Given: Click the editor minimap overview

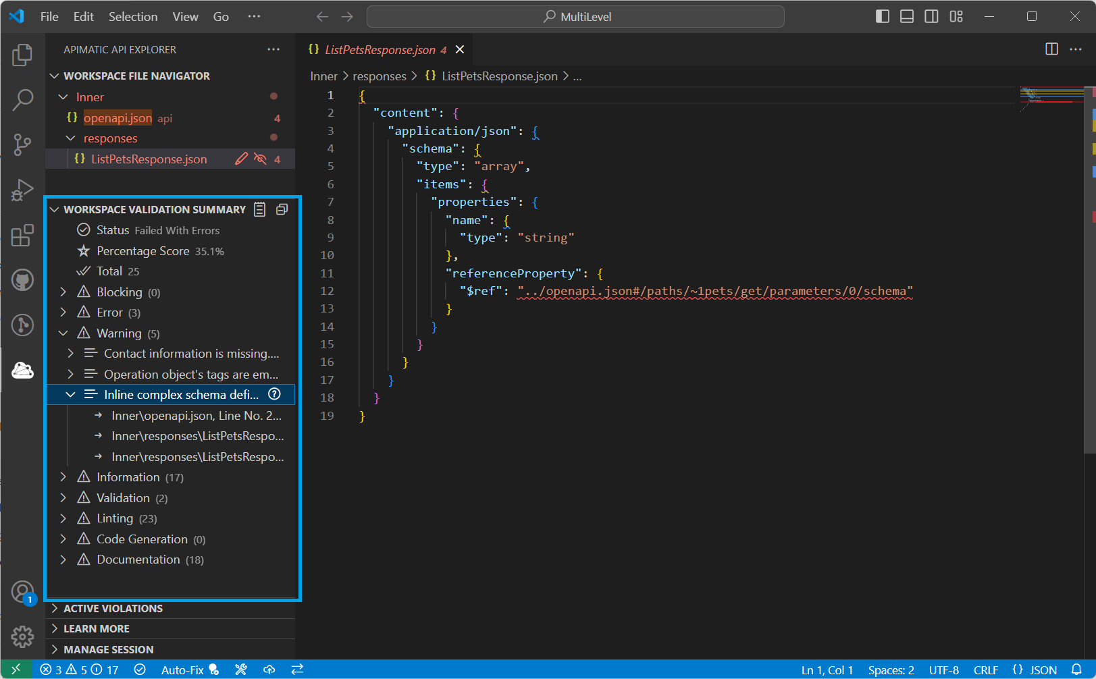Looking at the screenshot, I should [x=1051, y=98].
